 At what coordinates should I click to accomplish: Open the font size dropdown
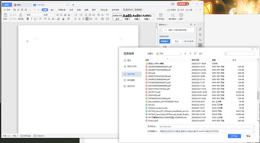pyautogui.click(x=54, y=15)
